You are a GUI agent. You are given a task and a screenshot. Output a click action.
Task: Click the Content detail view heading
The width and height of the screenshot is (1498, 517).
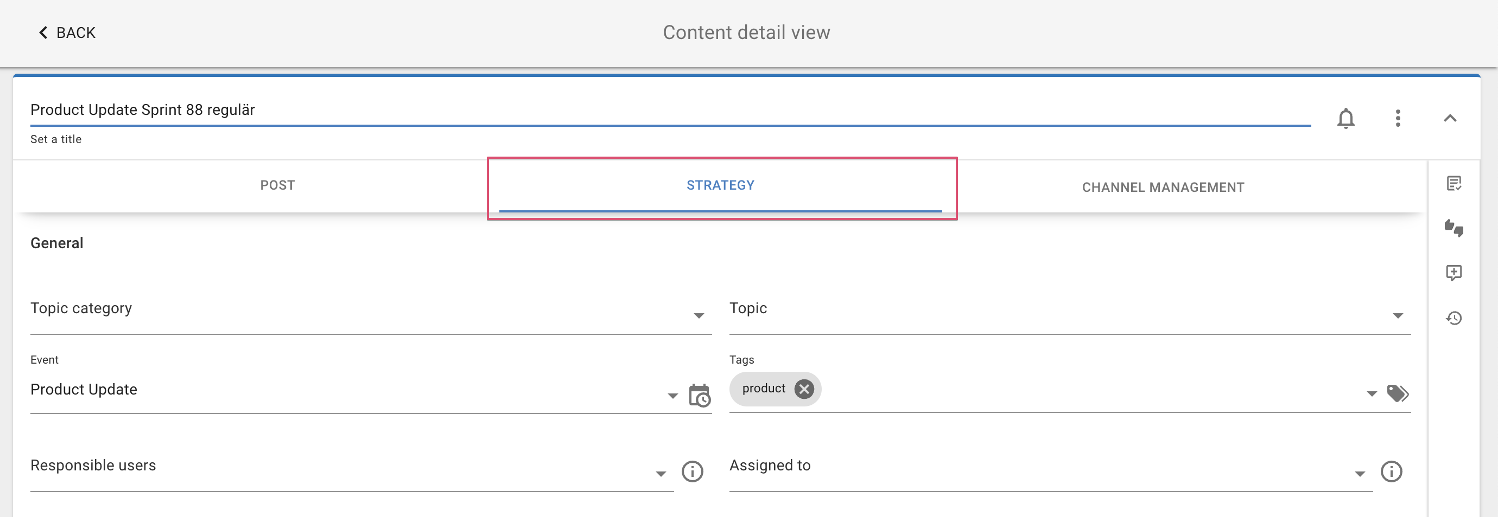747,33
